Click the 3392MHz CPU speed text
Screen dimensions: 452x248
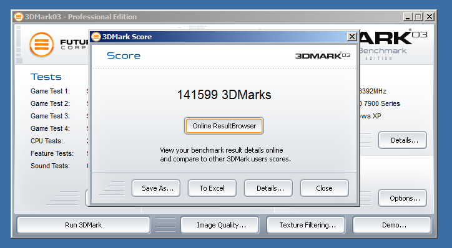373,91
